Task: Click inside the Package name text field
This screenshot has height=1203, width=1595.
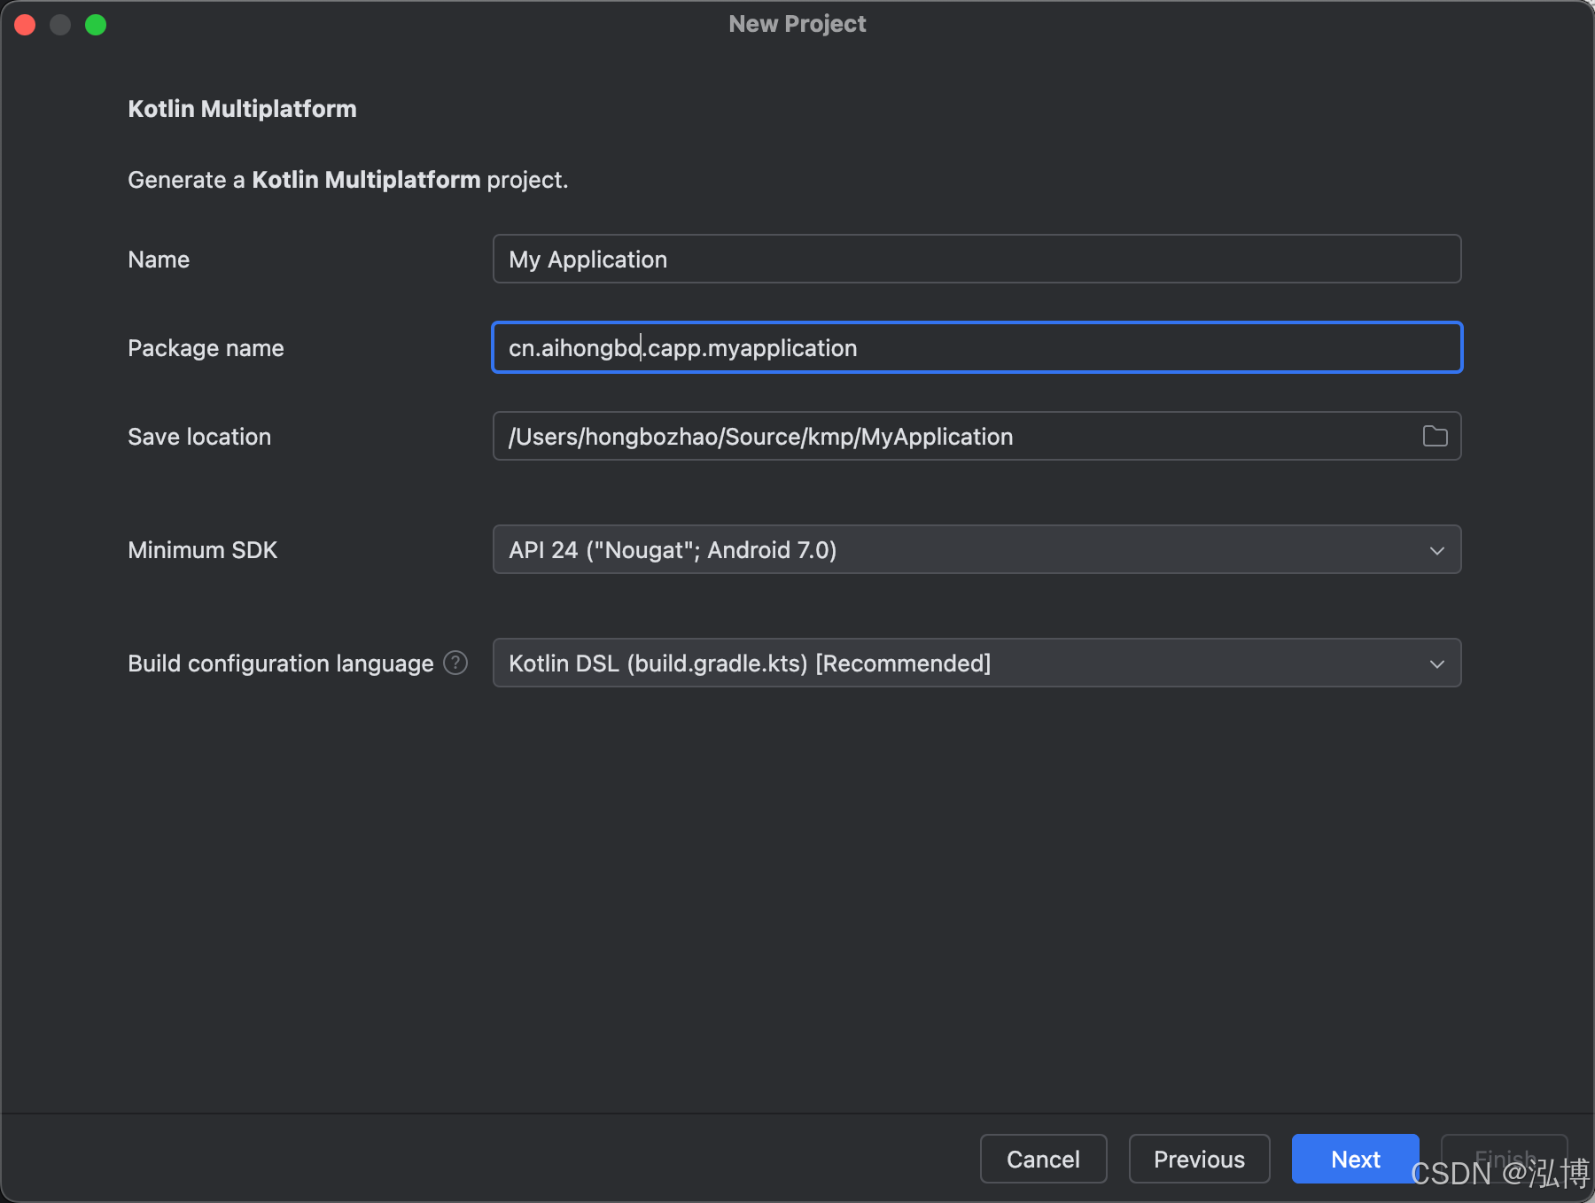Action: click(975, 347)
